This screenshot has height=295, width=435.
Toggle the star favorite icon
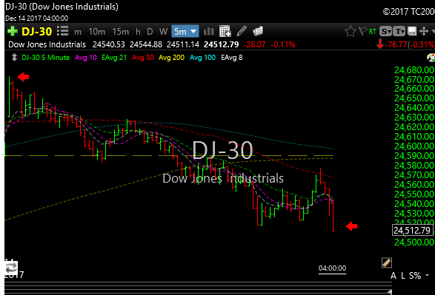351,31
